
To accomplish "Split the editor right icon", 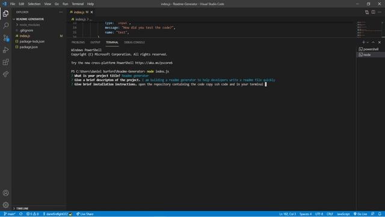I will pyautogui.click(x=373, y=12).
